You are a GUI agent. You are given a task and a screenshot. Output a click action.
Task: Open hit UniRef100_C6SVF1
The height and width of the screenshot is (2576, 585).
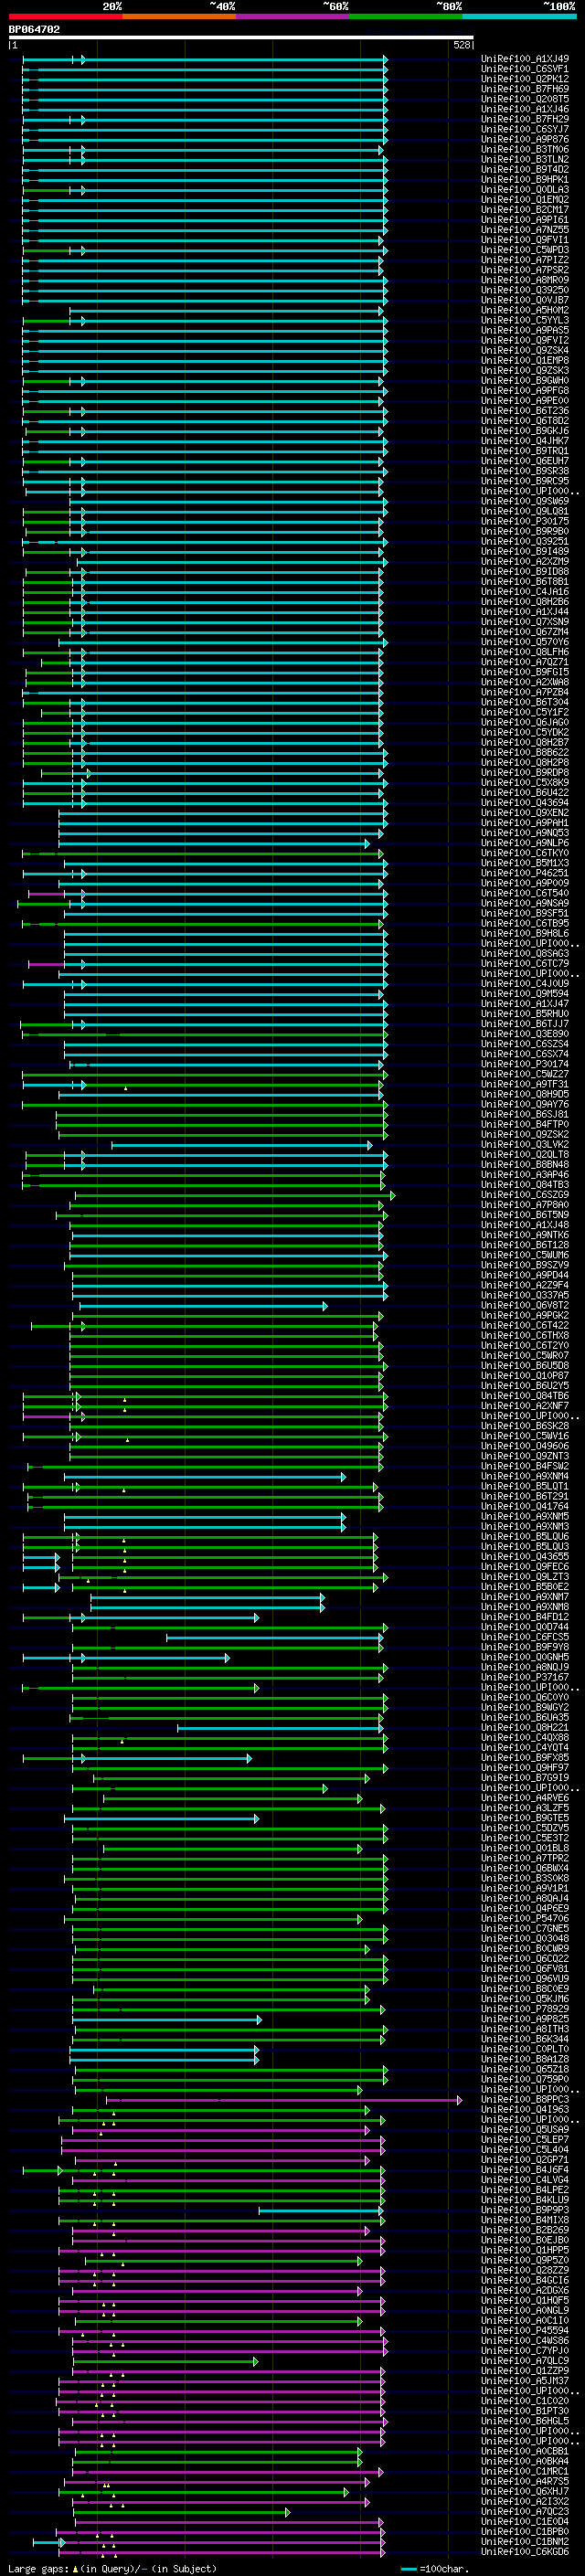[525, 69]
